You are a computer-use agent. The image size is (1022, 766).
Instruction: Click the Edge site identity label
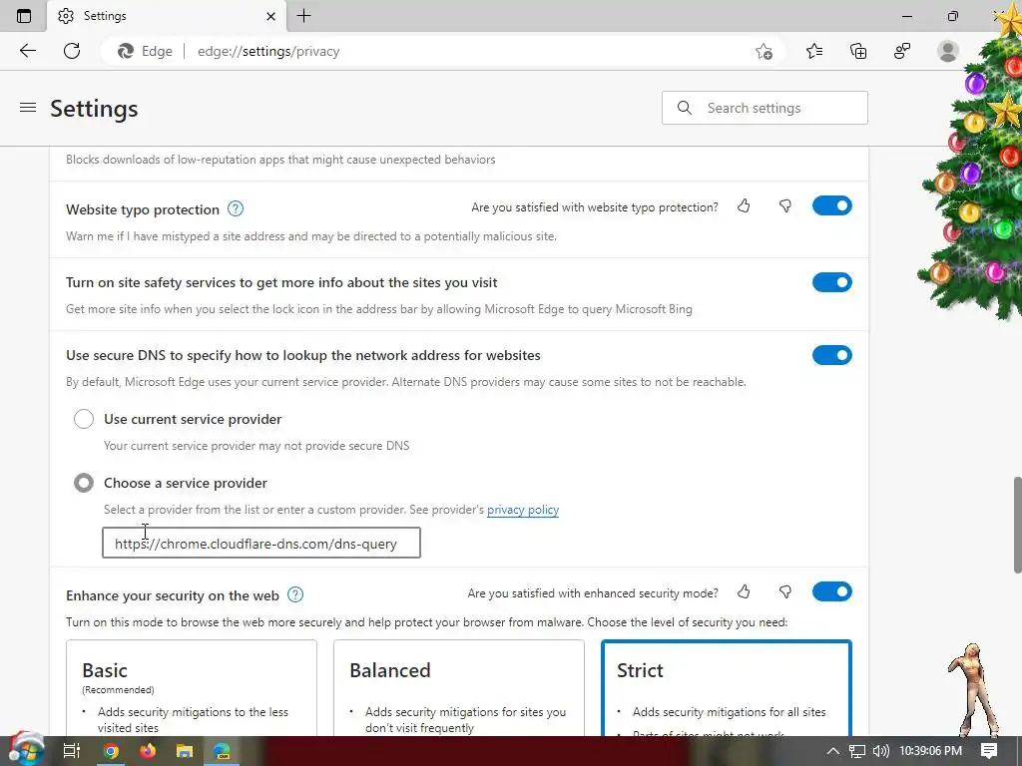pos(146,51)
